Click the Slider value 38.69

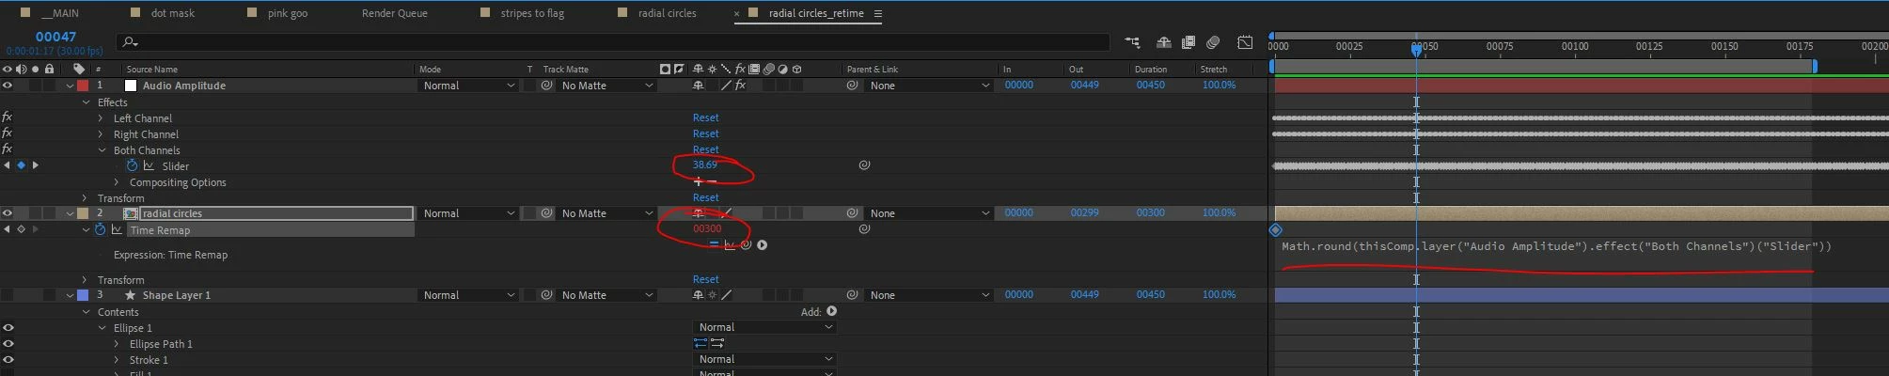point(704,164)
